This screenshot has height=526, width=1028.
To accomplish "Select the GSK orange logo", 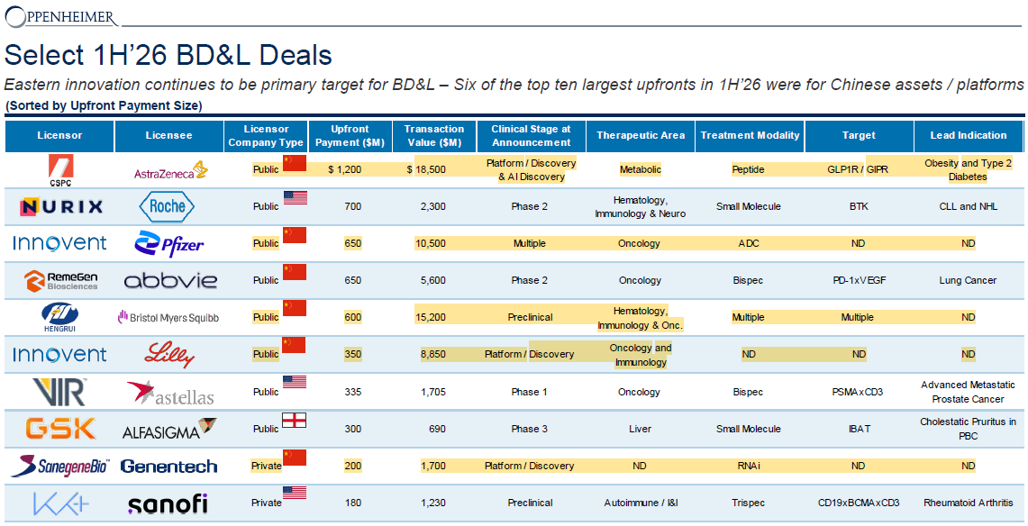I will [x=60, y=429].
